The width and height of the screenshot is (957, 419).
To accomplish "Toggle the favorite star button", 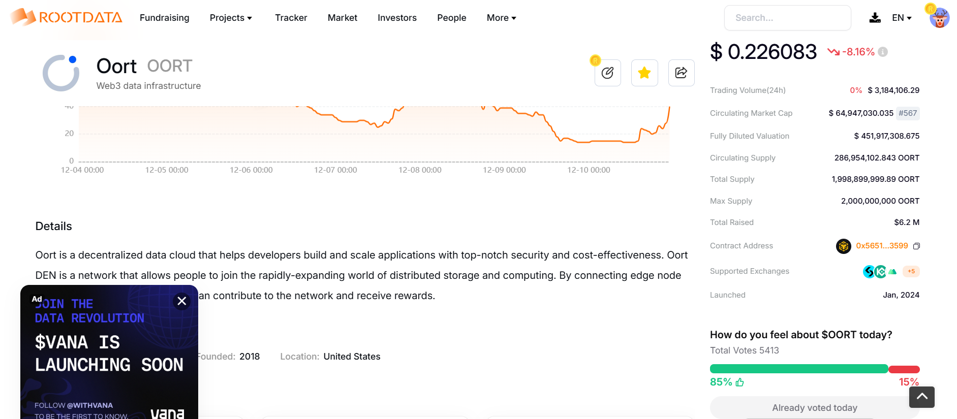I will click(644, 73).
